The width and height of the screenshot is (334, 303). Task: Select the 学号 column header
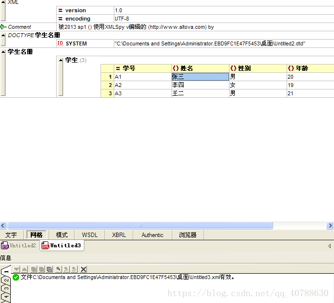pos(143,68)
